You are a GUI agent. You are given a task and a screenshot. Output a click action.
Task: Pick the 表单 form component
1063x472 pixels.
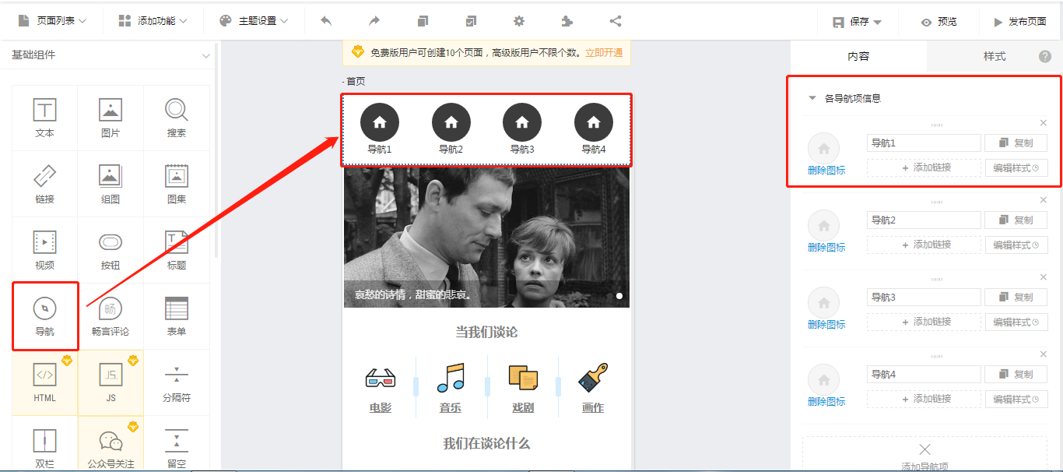pos(177,316)
